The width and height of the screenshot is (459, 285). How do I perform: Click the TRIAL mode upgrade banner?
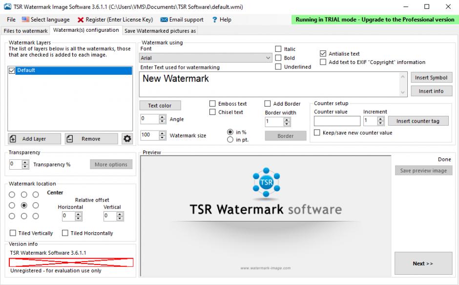(x=375, y=20)
